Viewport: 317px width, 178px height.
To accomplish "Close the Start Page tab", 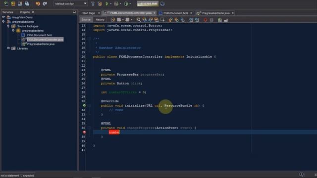I will (99, 13).
